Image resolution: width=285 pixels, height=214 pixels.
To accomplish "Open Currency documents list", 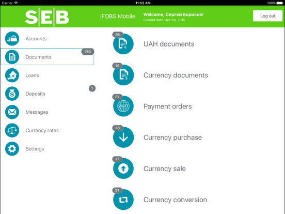I will coord(176,75).
